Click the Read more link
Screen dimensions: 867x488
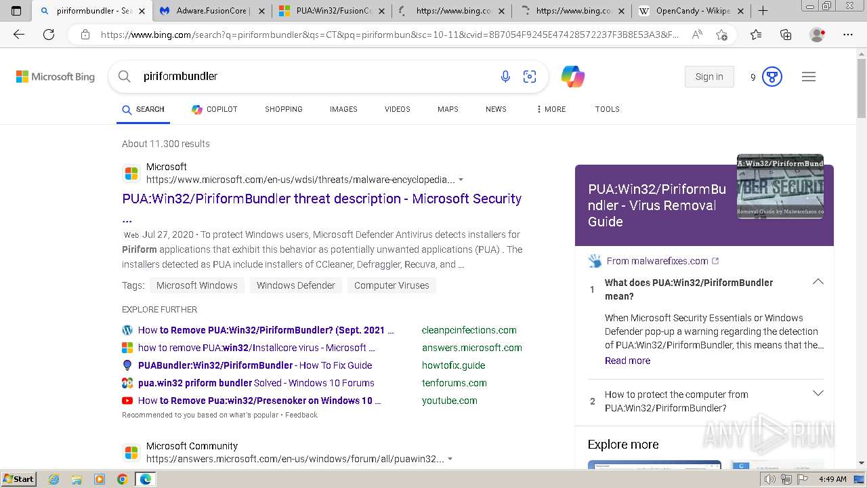click(627, 361)
